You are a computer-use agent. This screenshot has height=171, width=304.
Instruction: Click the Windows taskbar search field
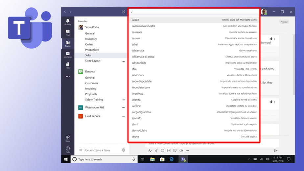tap(104, 159)
